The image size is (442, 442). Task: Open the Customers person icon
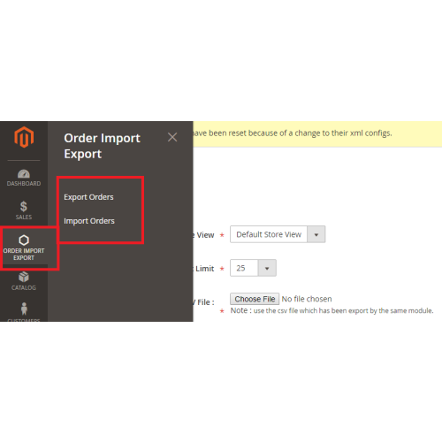[x=24, y=309]
